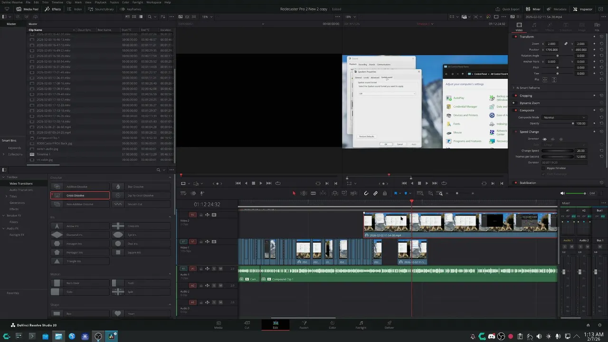Image resolution: width=608 pixels, height=342 pixels.
Task: Click the Insert Clip icon
Action: click(335, 193)
